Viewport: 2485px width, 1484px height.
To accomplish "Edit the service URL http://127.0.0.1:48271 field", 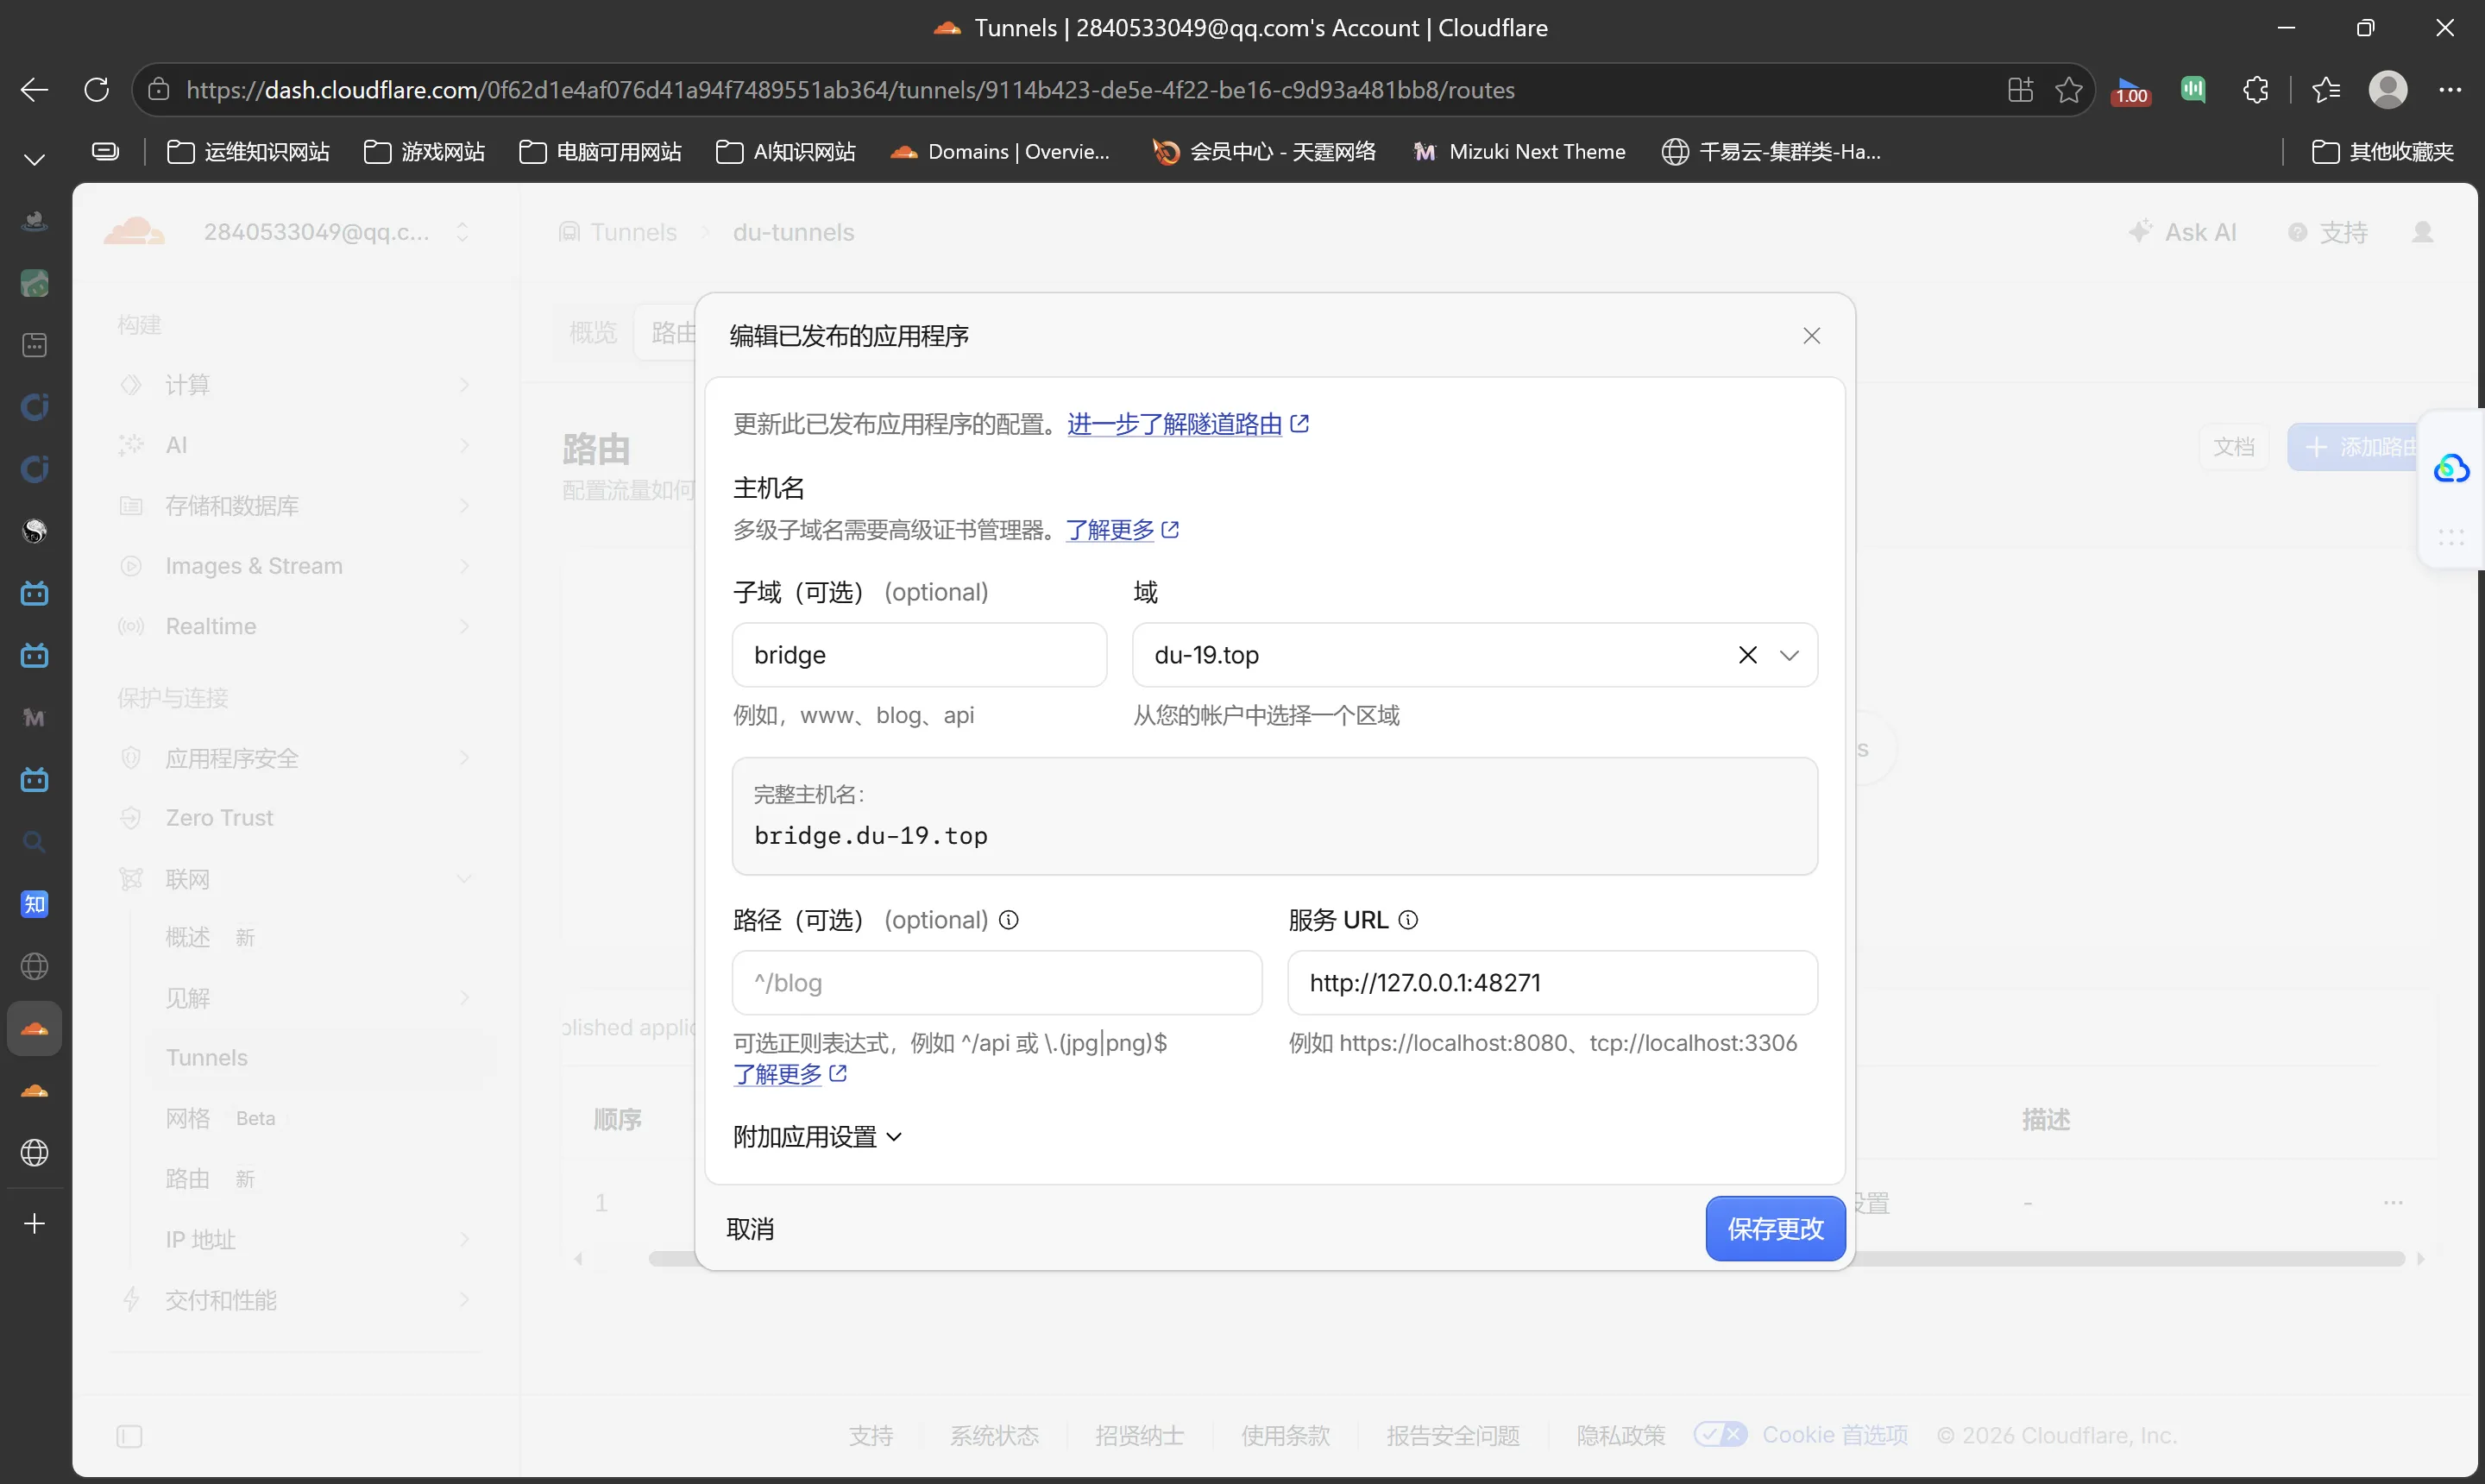I will click(x=1552, y=982).
